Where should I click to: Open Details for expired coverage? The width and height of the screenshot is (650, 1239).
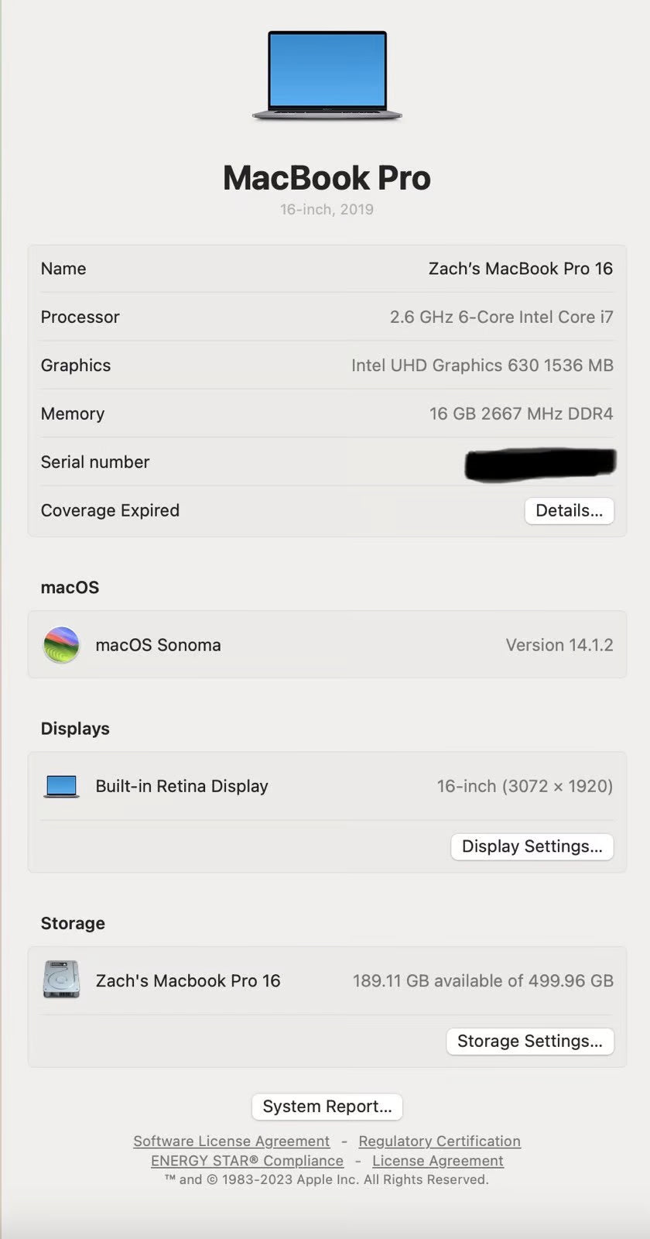tap(569, 510)
